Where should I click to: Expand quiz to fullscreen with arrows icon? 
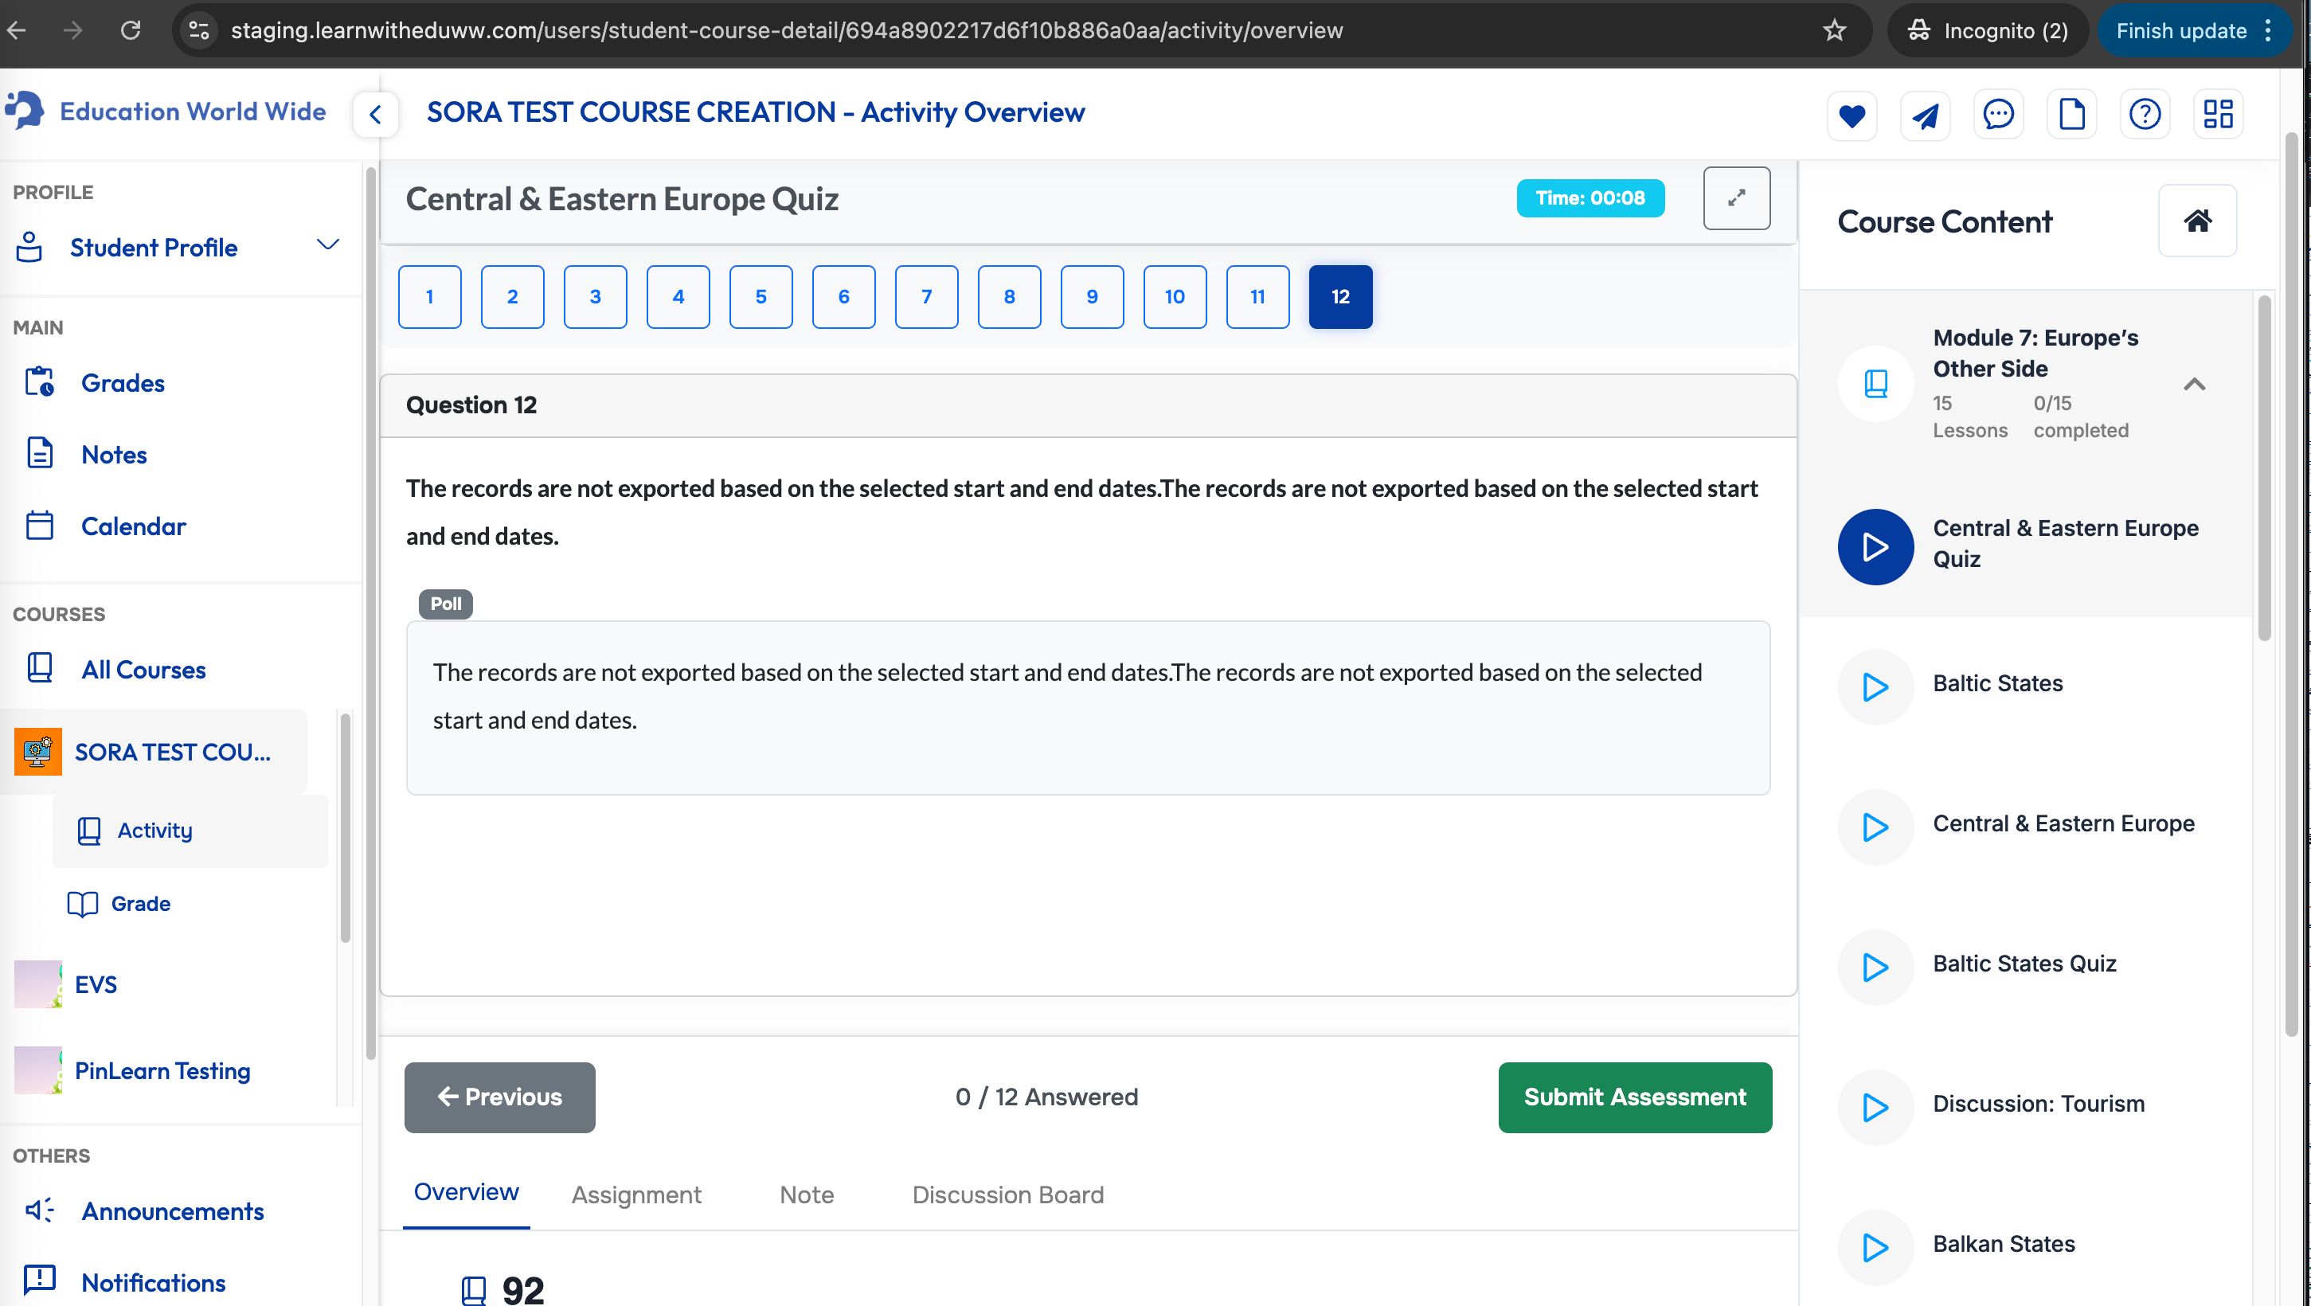[x=1736, y=198]
